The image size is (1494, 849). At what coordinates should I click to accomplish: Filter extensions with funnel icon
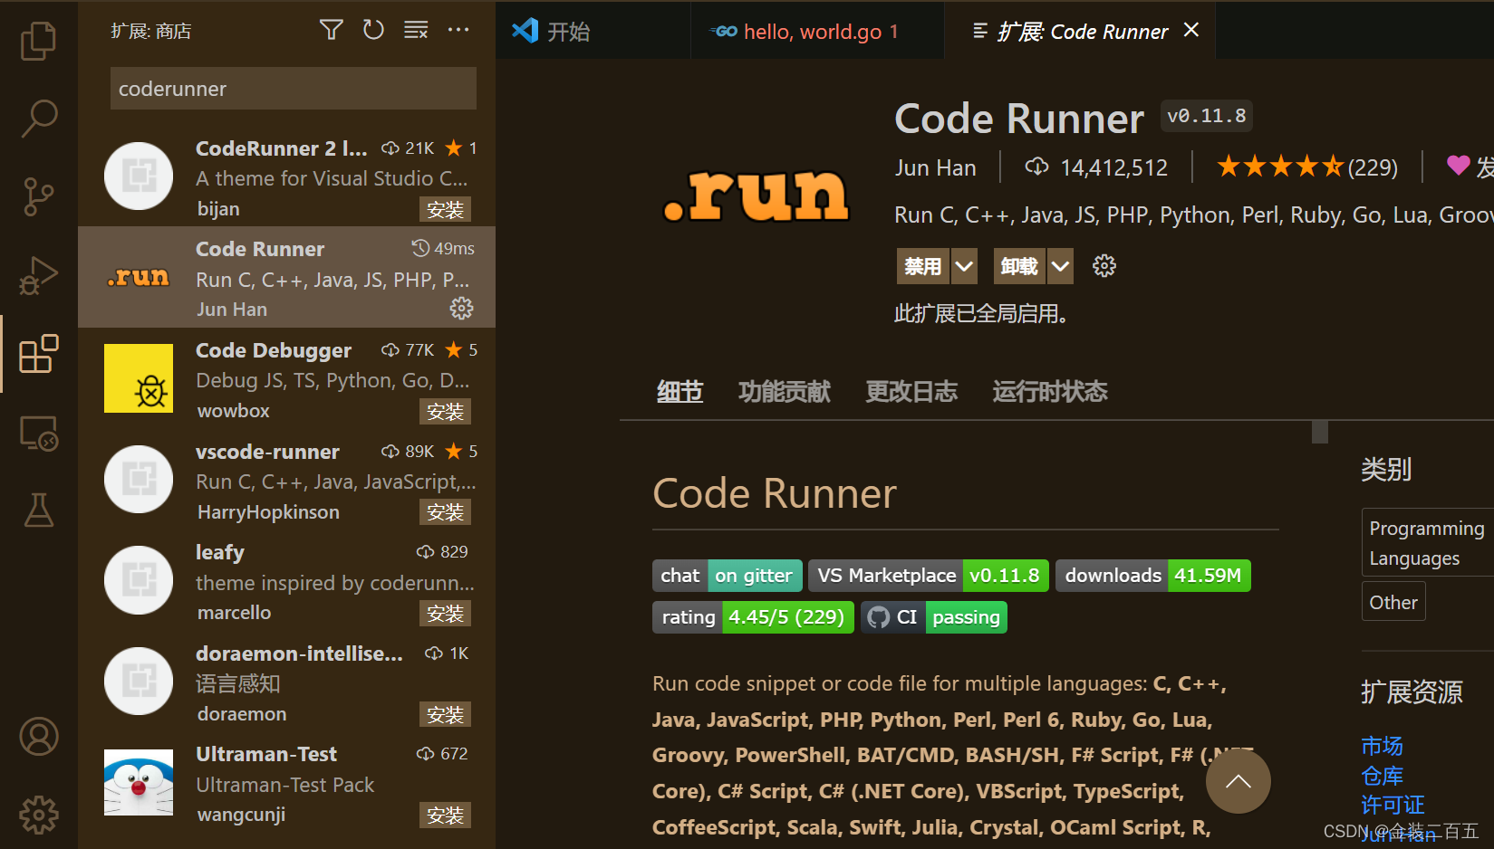point(332,31)
